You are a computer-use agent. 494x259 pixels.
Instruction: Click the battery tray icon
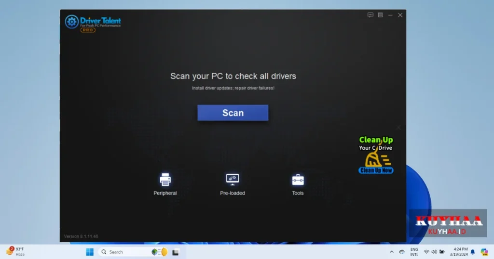[x=442, y=252]
